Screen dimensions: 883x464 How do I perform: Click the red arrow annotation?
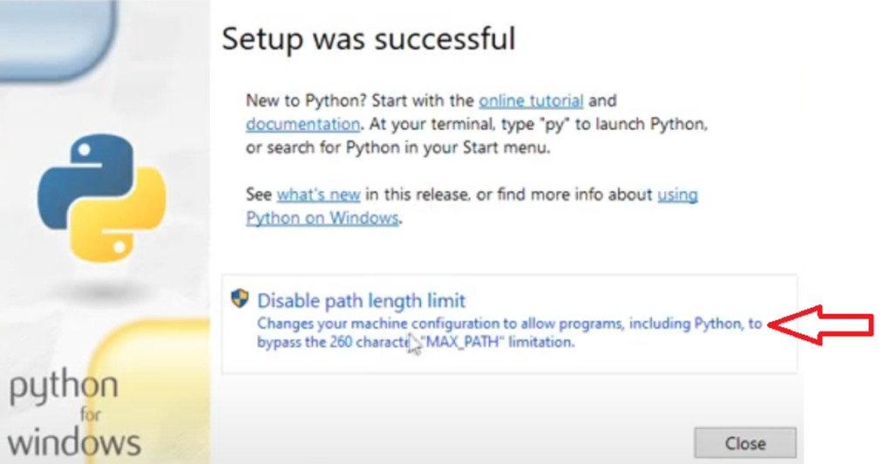coord(823,324)
